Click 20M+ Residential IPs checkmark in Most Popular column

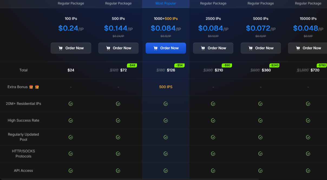166,104
